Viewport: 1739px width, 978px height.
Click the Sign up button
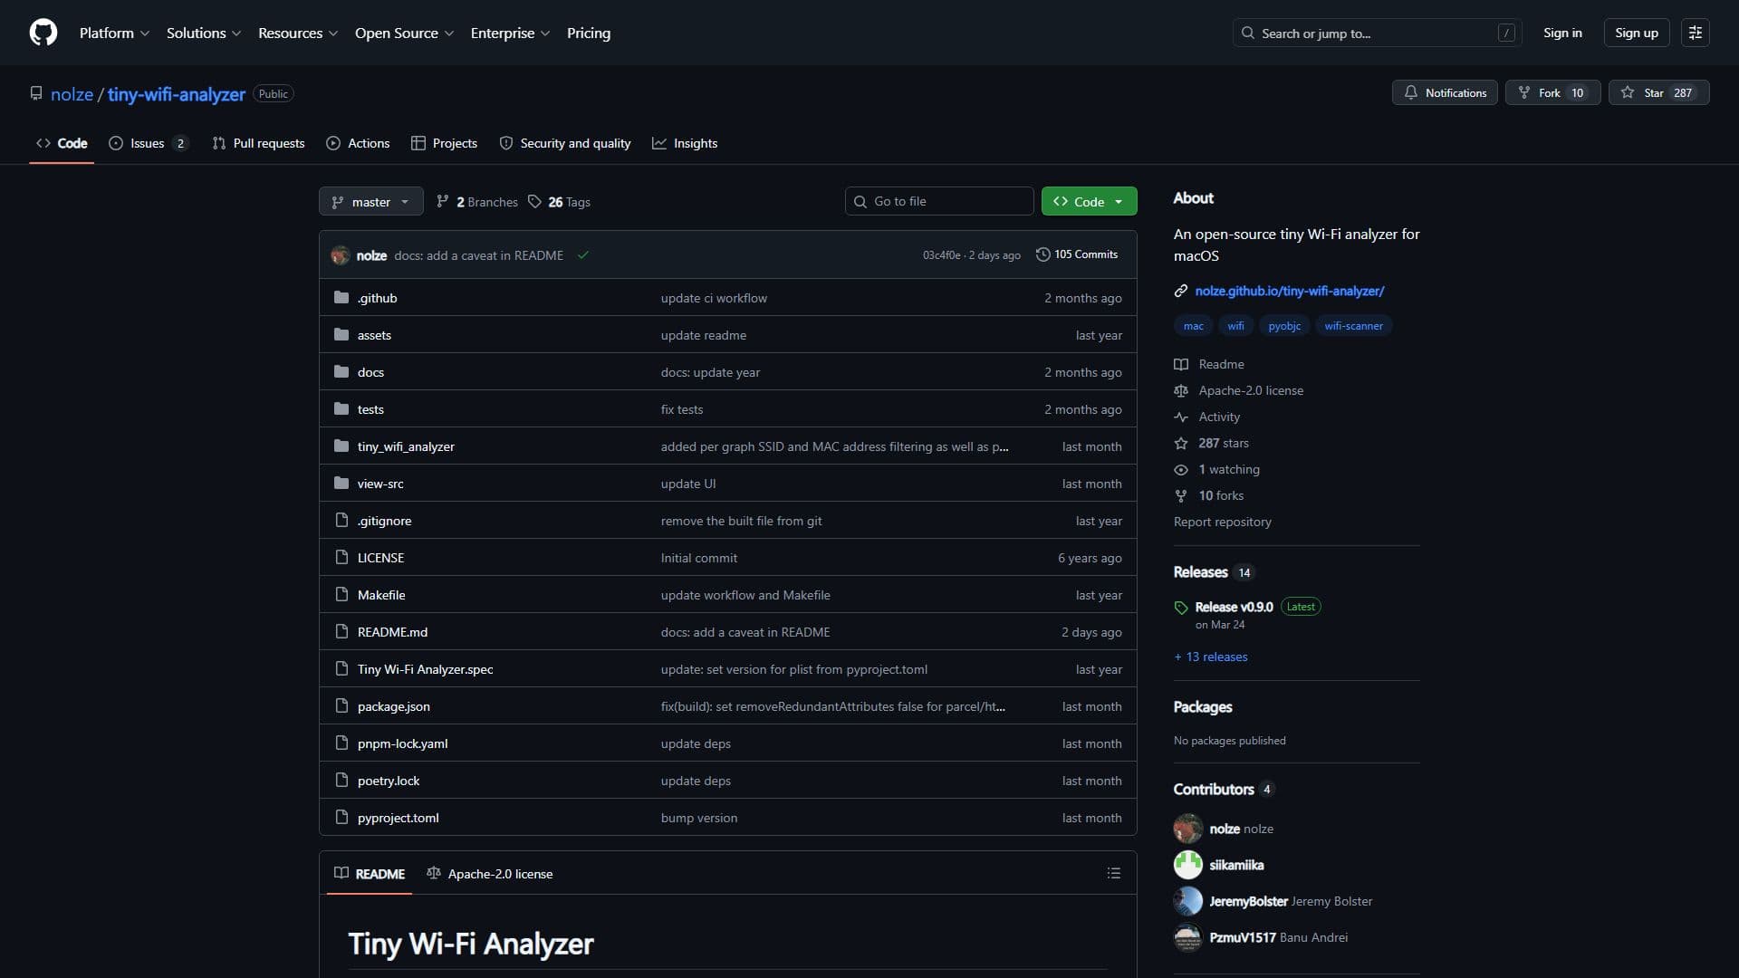tap(1637, 33)
